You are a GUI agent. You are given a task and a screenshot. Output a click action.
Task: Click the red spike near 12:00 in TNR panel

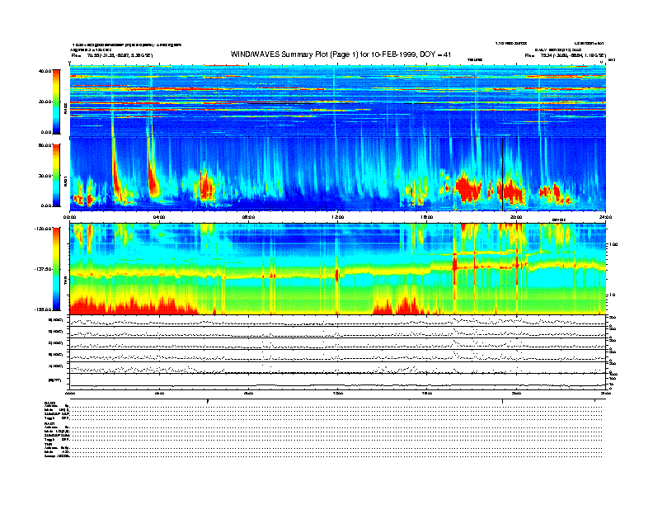(x=337, y=275)
